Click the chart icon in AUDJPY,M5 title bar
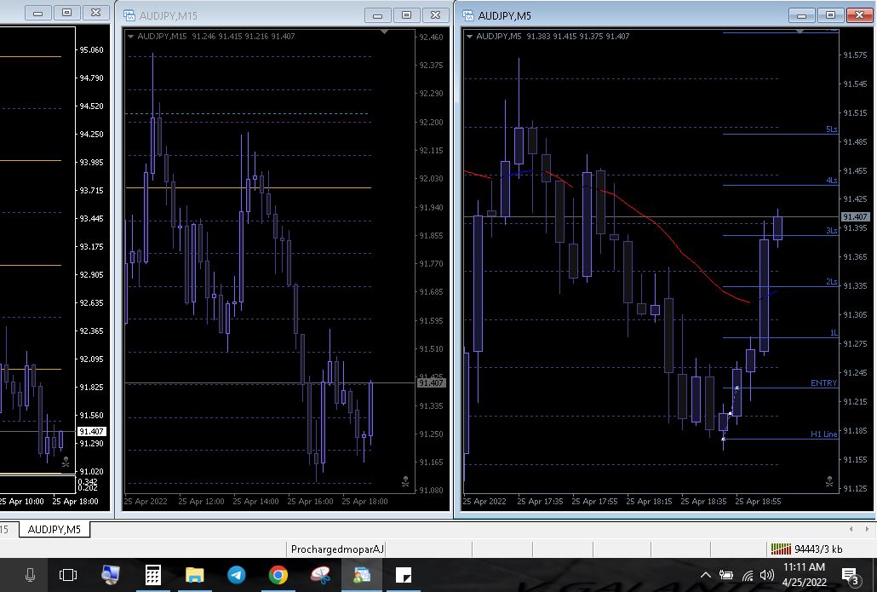Screen dimensions: 877x592 point(468,15)
